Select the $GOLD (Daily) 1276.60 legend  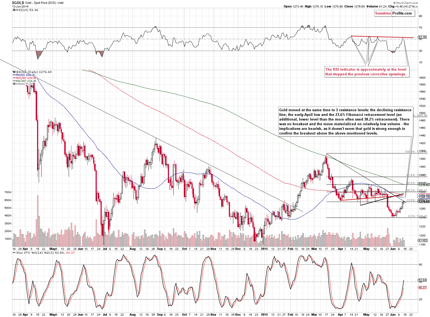click(x=34, y=72)
